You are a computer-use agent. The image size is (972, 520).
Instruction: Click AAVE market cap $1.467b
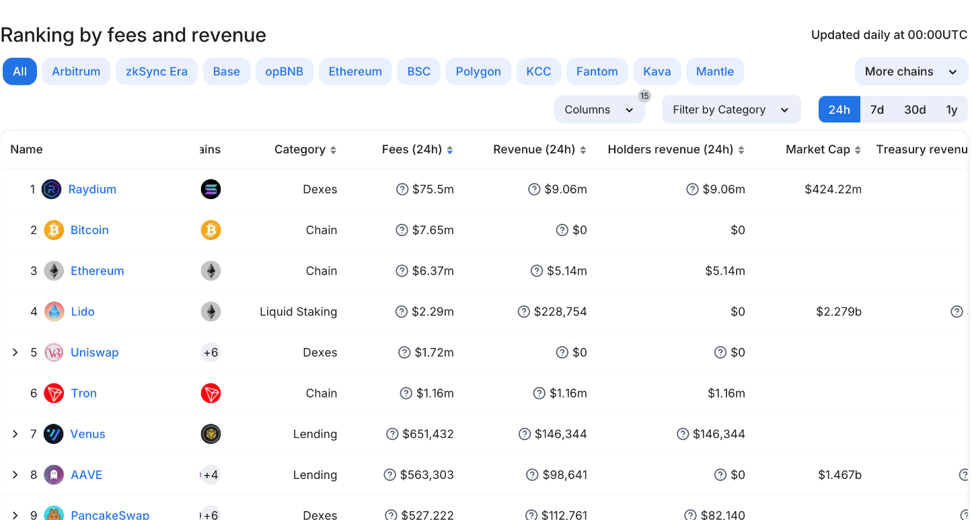pyautogui.click(x=839, y=475)
